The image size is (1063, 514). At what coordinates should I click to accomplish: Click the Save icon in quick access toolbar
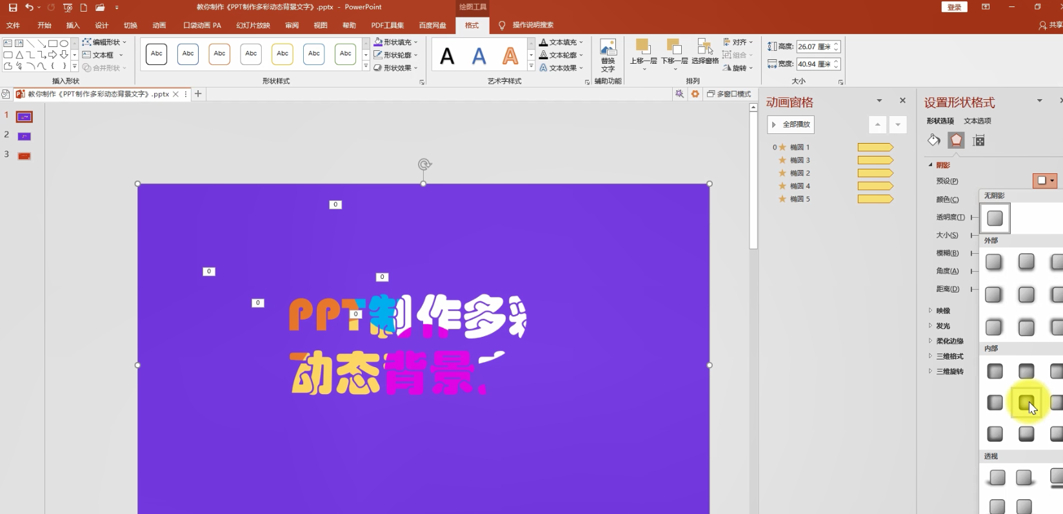(x=13, y=7)
